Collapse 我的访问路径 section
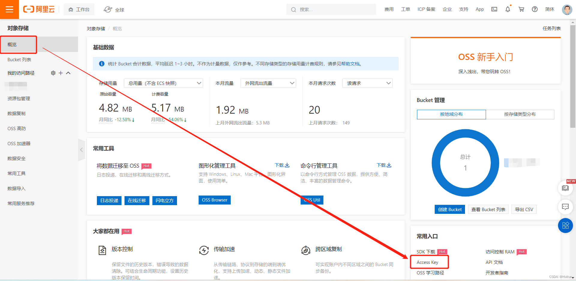 (x=68, y=73)
